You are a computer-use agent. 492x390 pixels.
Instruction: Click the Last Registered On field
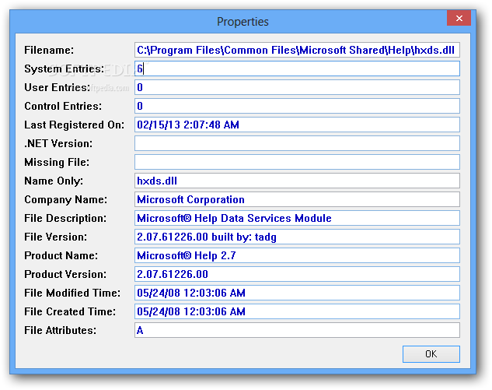(x=297, y=125)
